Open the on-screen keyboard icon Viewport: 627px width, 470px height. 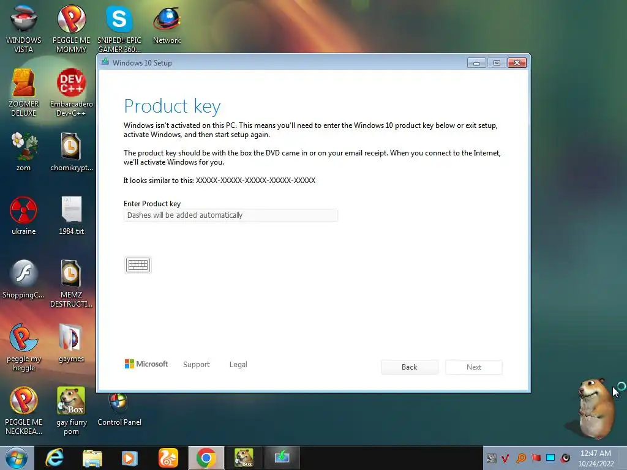click(138, 265)
